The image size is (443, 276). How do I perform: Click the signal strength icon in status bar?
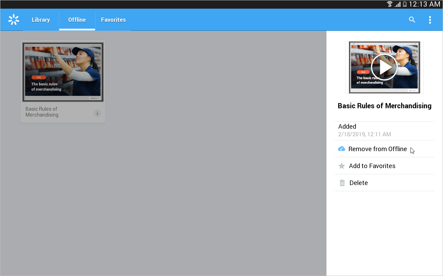point(398,4)
